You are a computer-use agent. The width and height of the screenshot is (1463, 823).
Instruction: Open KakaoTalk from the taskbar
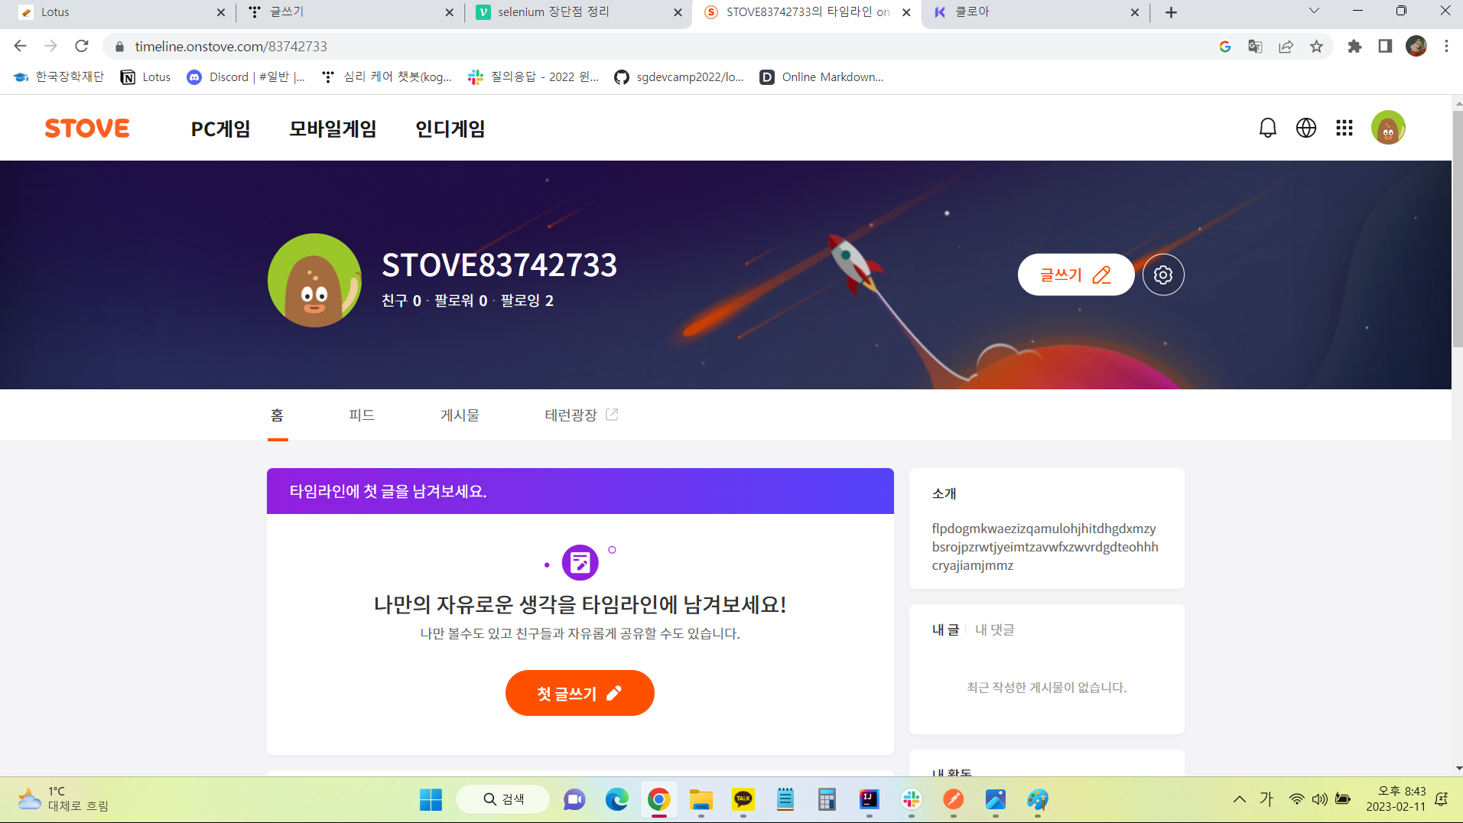point(743,800)
